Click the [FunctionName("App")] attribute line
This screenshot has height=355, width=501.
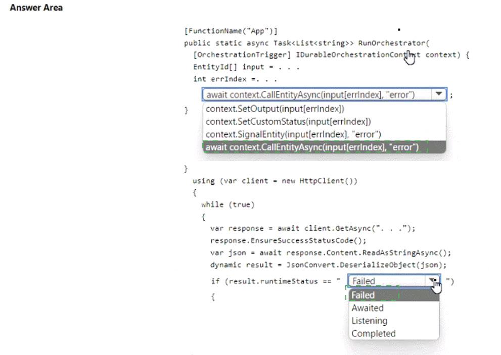[x=231, y=31]
